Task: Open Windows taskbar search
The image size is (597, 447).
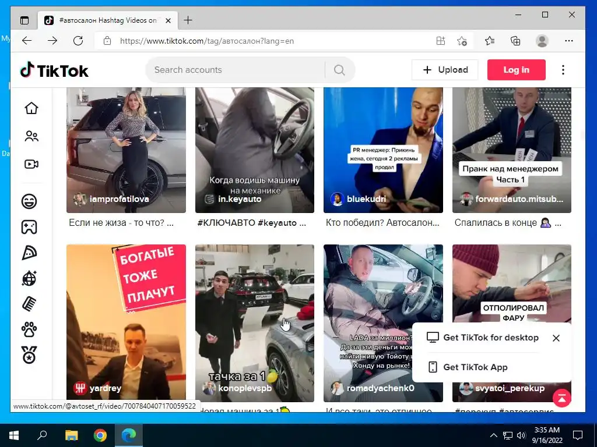Action: (x=42, y=435)
